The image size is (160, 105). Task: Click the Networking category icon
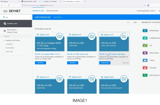tap(145, 31)
